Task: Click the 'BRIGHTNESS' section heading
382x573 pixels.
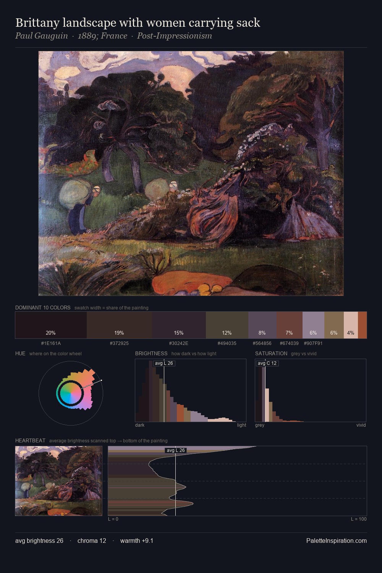Action: [151, 353]
